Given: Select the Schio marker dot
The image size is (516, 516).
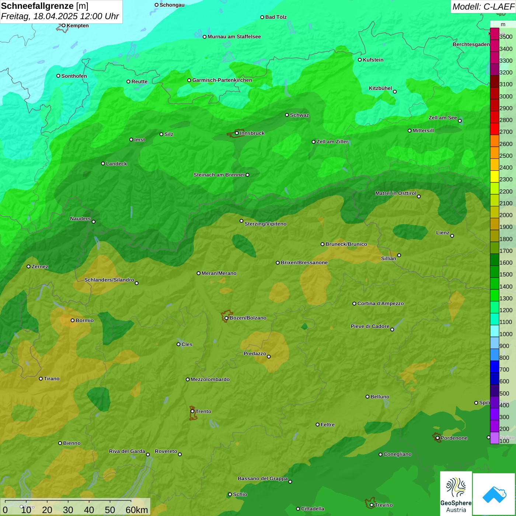Looking at the screenshot, I should pyautogui.click(x=230, y=494).
